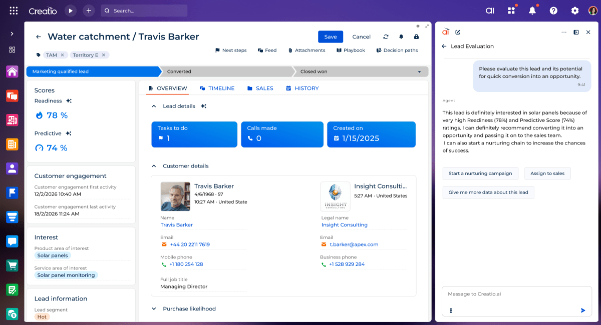Click the Creatio AI icon in top bar
Image resolution: width=601 pixels, height=325 pixels.
pos(490,10)
